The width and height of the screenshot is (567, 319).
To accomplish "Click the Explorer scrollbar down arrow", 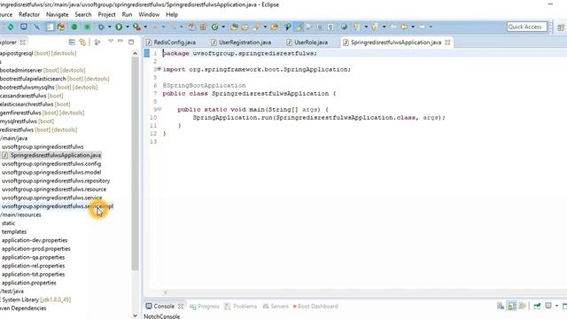I will 135,315.
